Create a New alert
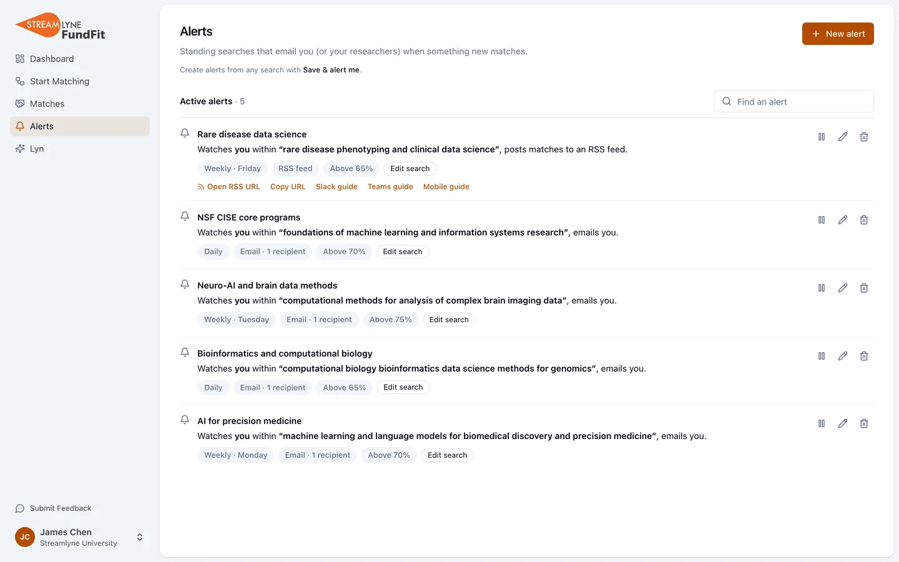 coord(838,34)
